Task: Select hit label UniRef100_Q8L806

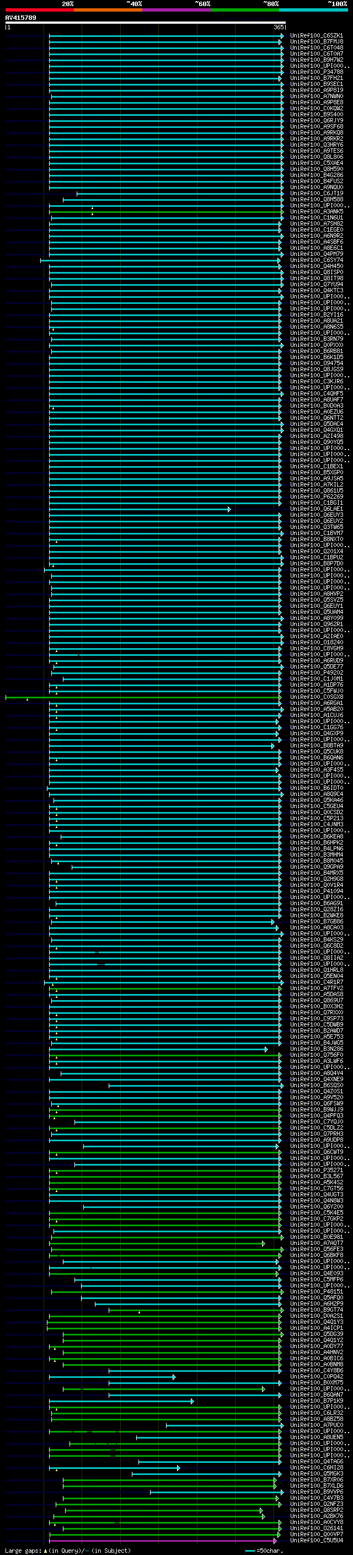Action: 316,157
